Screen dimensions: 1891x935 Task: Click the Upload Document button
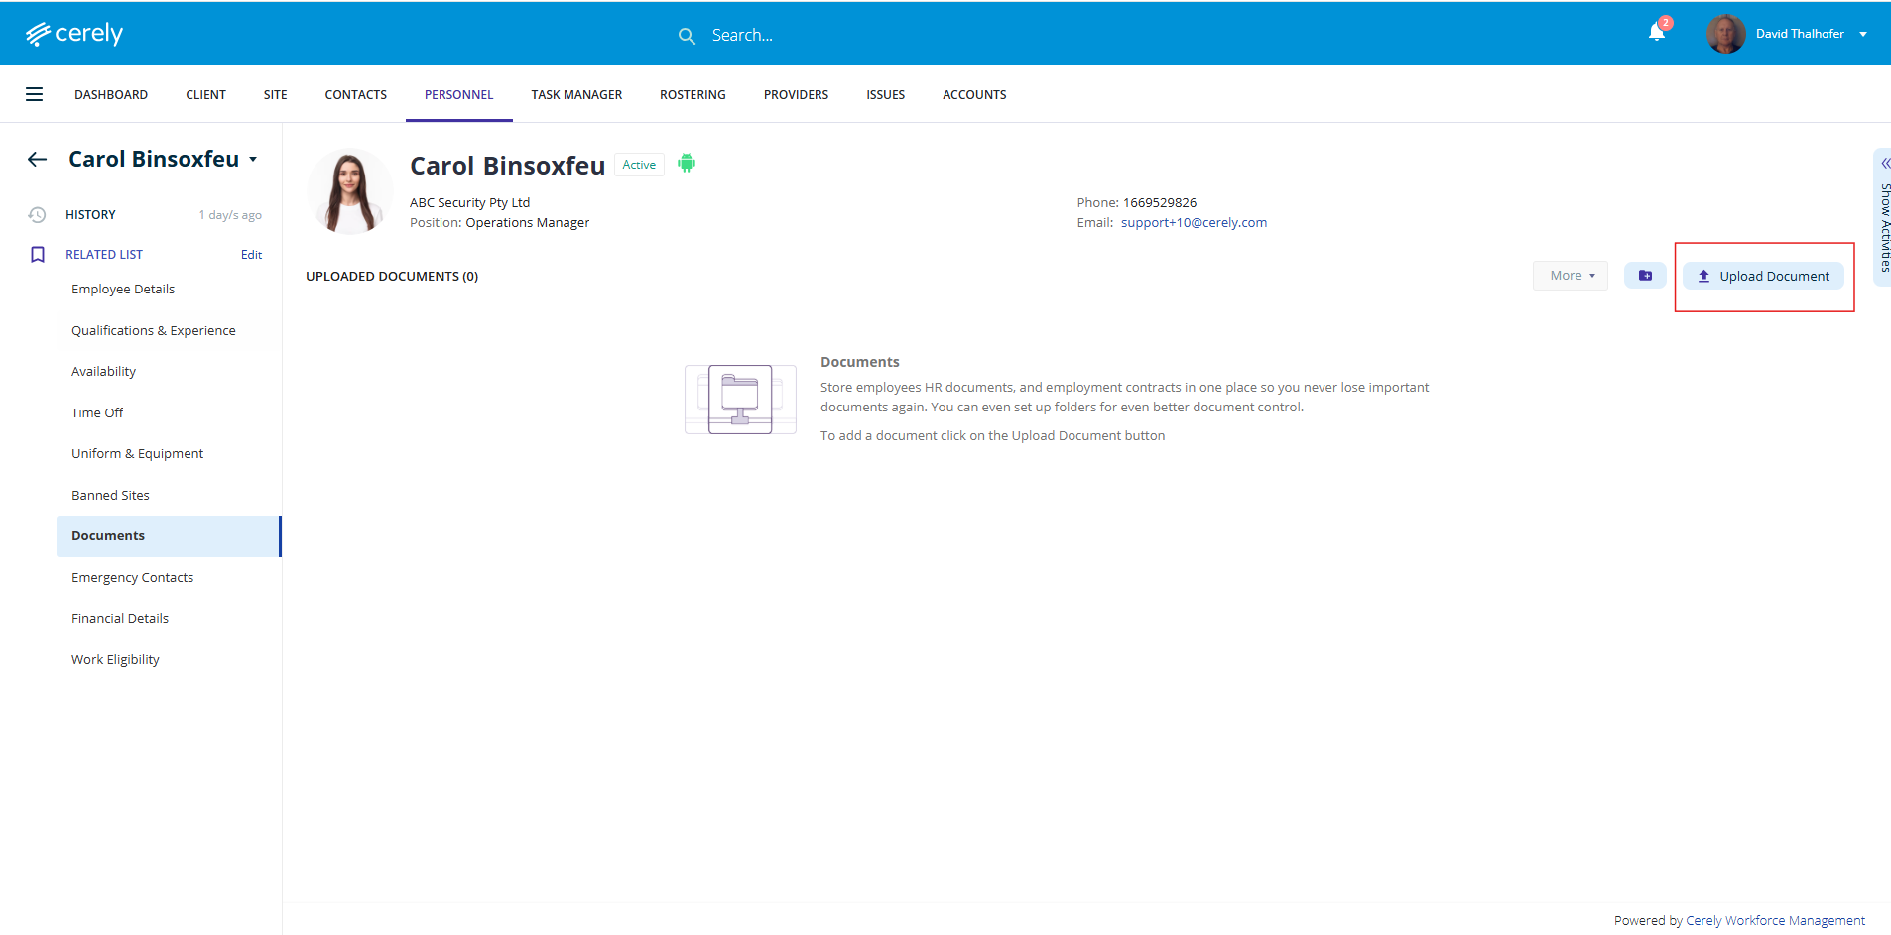[1763, 277]
